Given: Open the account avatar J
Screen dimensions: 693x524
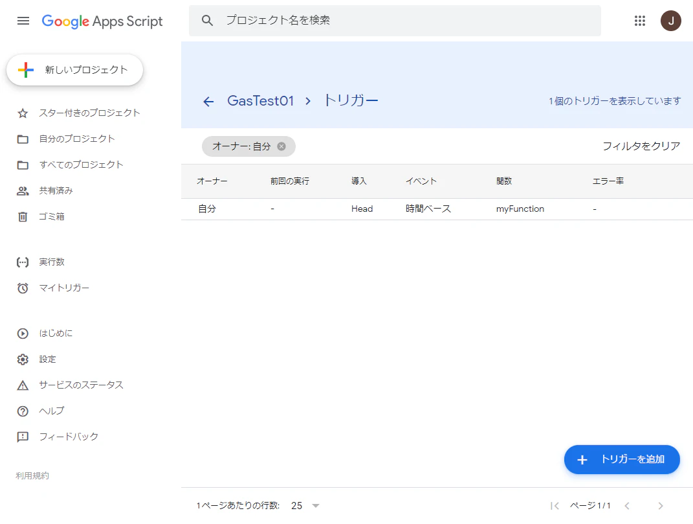Looking at the screenshot, I should point(670,21).
